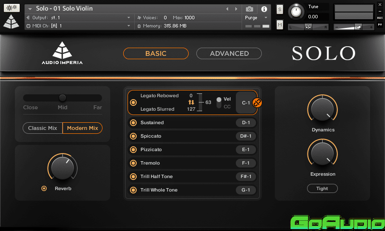Image resolution: width=385 pixels, height=231 pixels.
Task: Expand the instrument name dropdown arrow
Action: [x=30, y=9]
